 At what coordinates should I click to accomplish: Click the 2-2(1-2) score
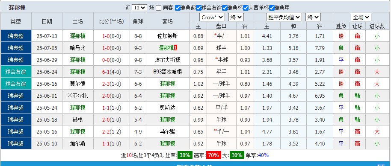[x=112, y=132]
